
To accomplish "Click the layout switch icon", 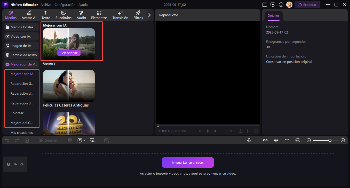I will click(x=264, y=5).
